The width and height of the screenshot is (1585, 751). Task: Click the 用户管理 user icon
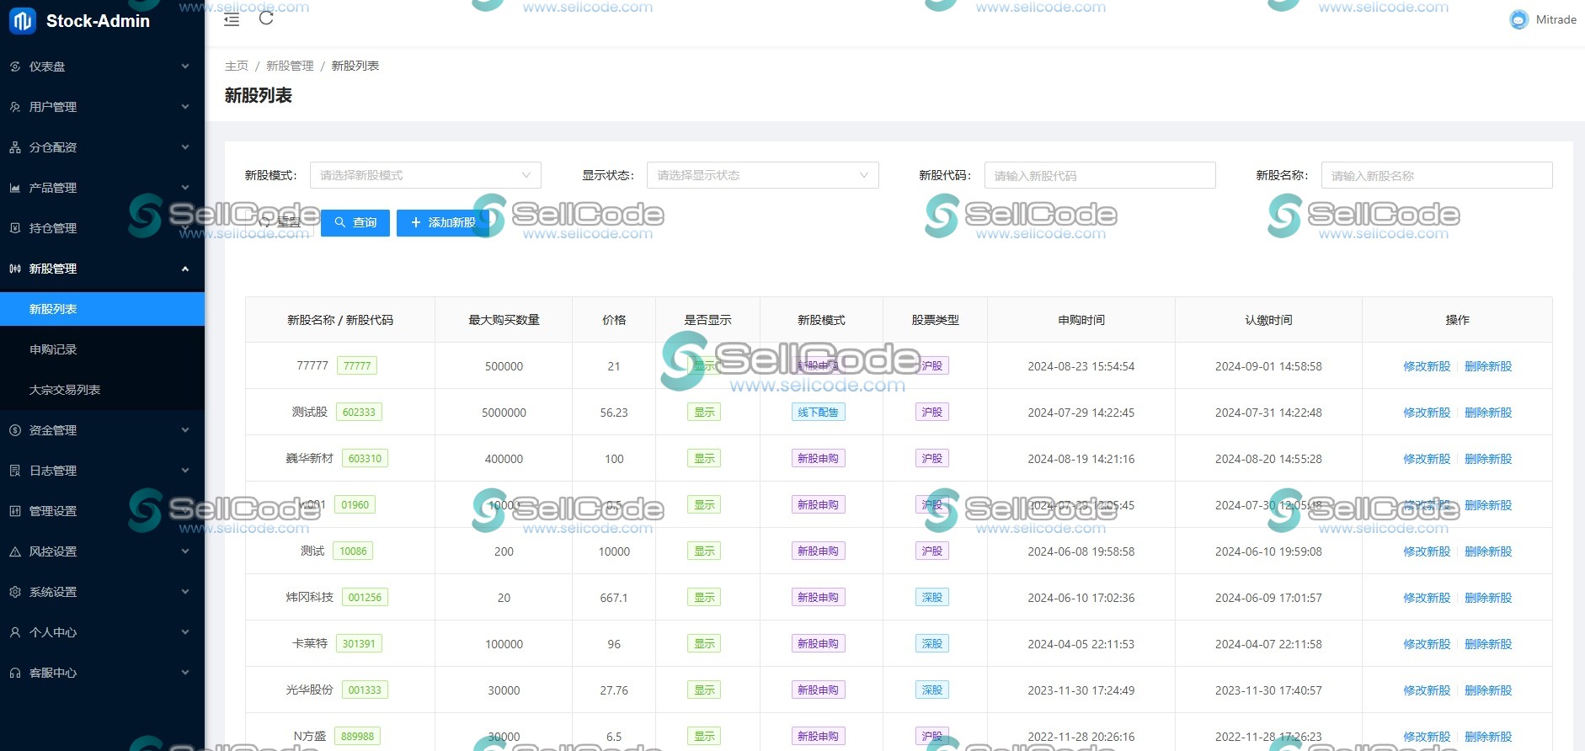pyautogui.click(x=15, y=107)
